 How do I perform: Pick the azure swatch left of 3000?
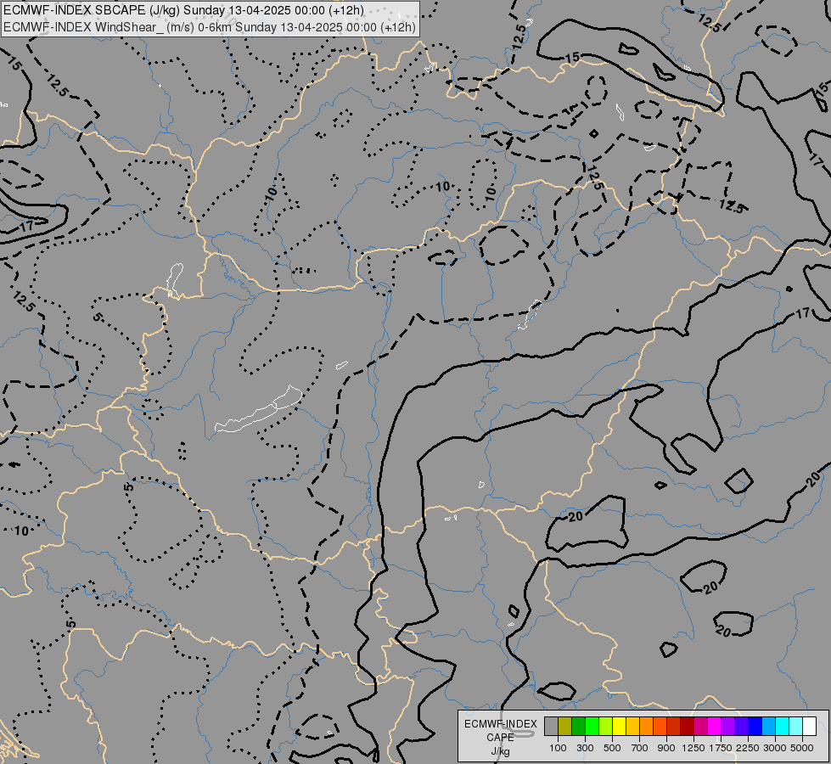[x=768, y=726]
